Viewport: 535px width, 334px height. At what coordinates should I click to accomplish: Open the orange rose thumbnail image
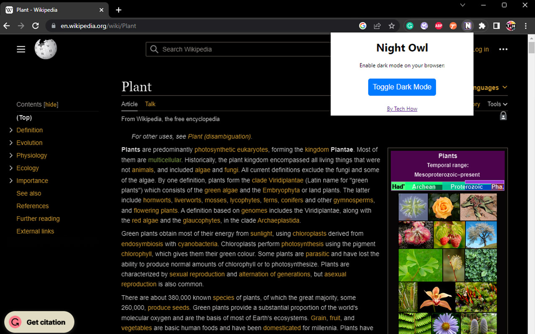tap(444, 207)
